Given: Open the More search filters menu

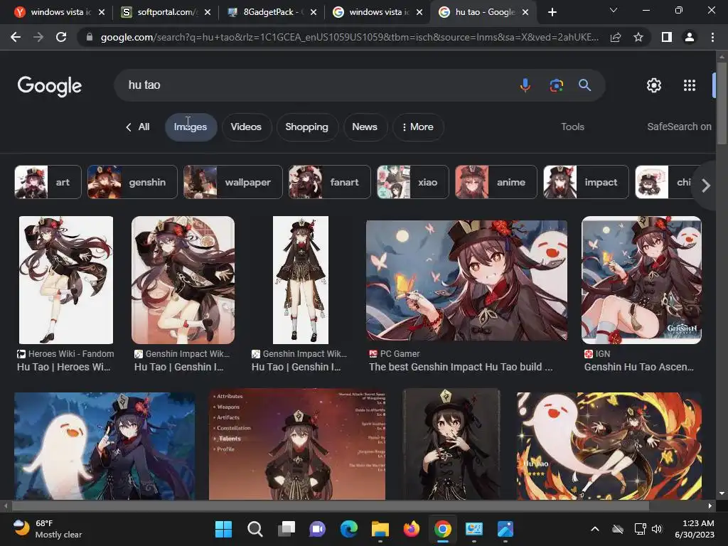Looking at the screenshot, I should [x=418, y=127].
